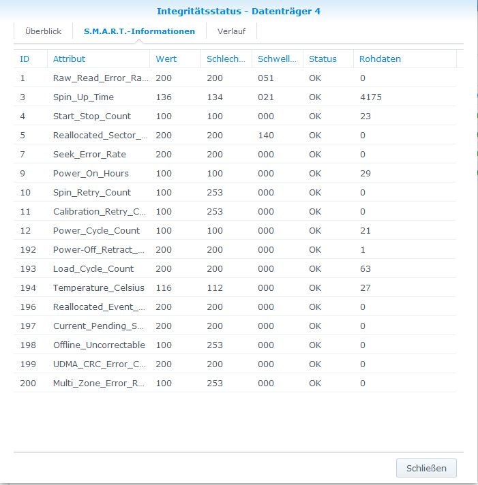Select the Spin_Up_Time attribute row
This screenshot has height=485, width=478.
[83, 97]
